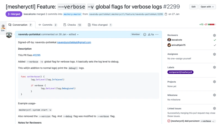Viewport: 221px width, 124px height.
Task: Click the navendupottekkat@gmail.com email link
Action: [x=74, y=42]
